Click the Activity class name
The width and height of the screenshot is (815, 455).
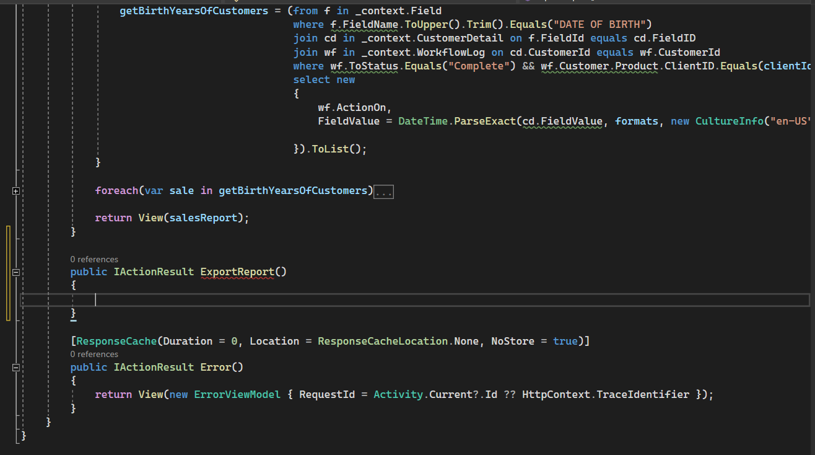coord(398,394)
